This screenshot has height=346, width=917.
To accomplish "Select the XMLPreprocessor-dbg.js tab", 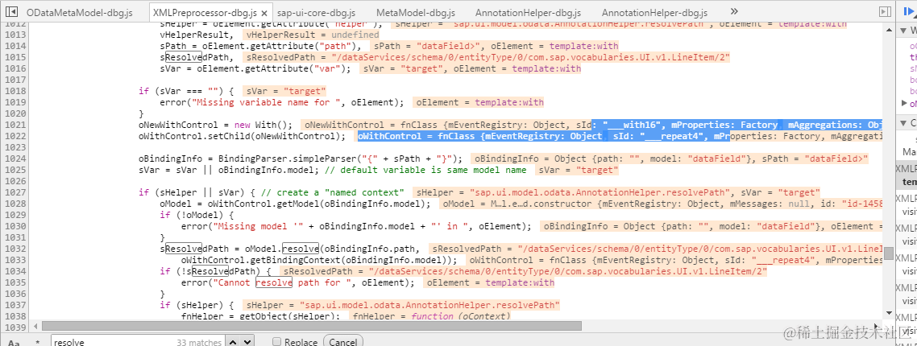I will click(204, 12).
